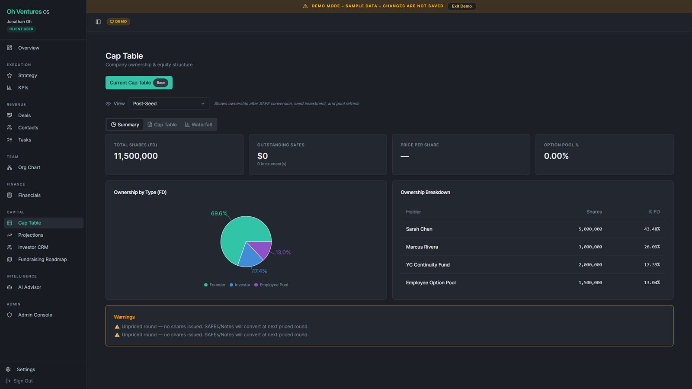Click the Oh Ventures OS logo
The height and width of the screenshot is (389, 692).
(x=28, y=12)
